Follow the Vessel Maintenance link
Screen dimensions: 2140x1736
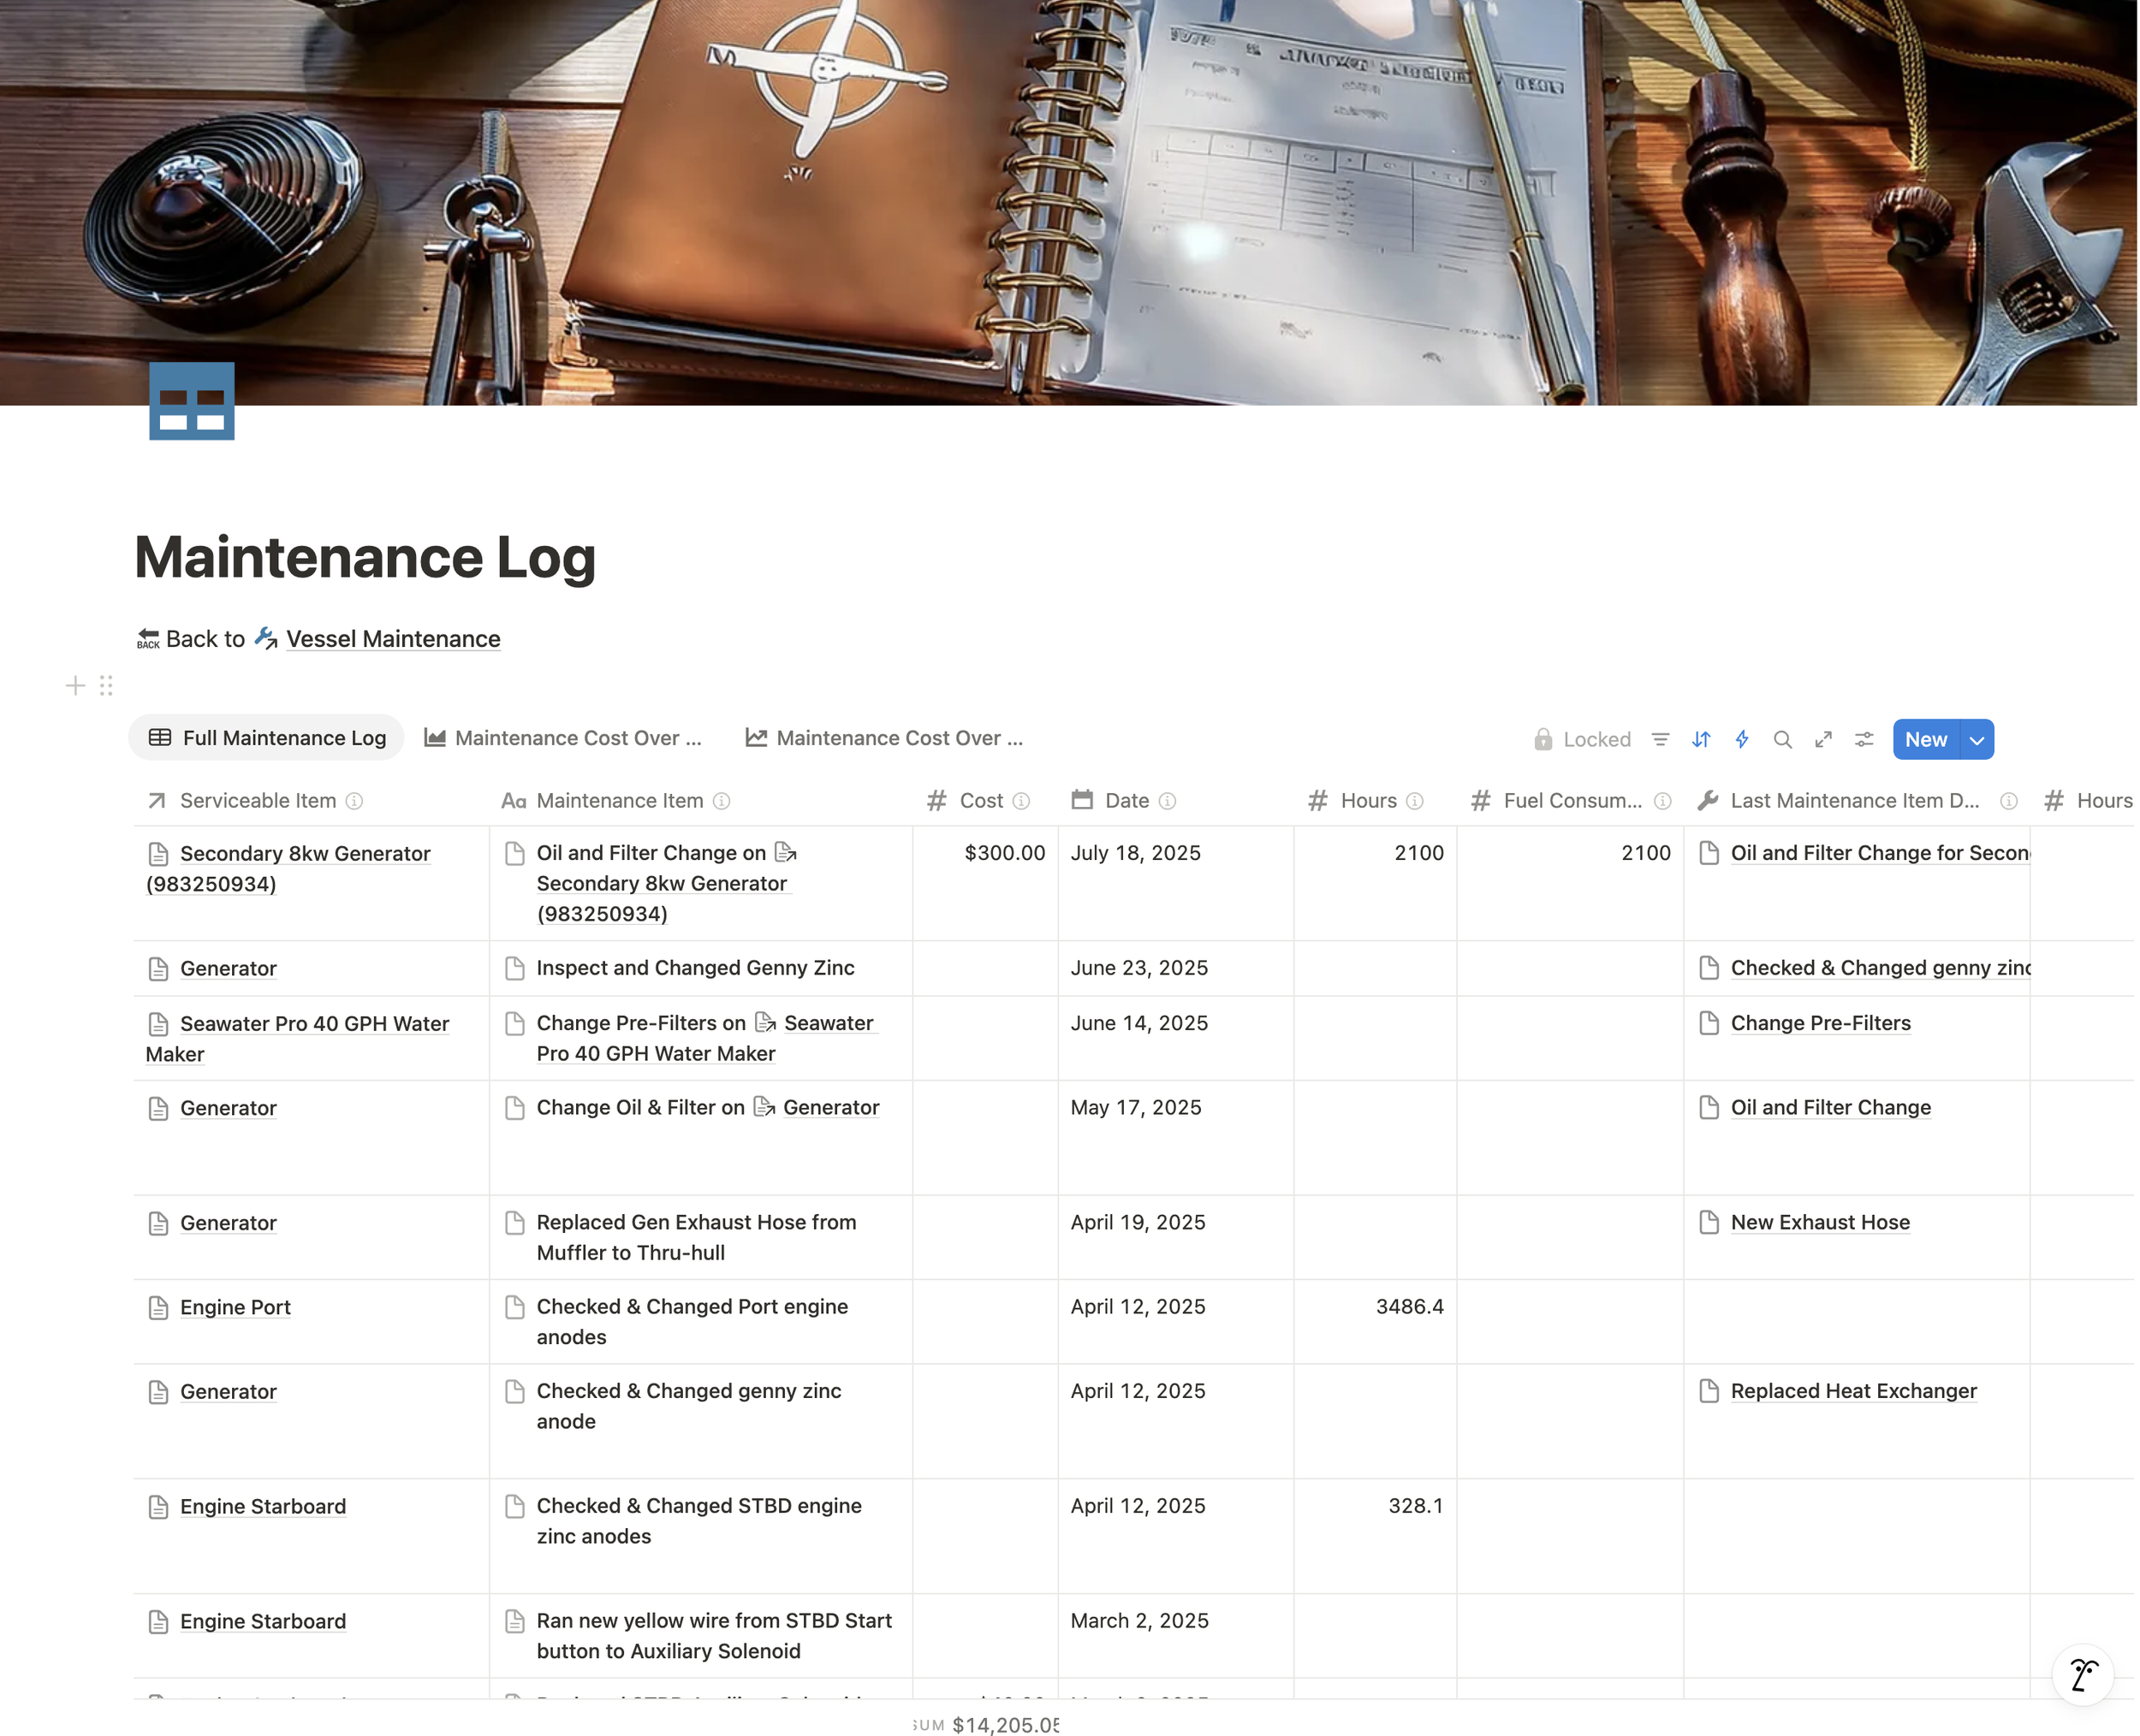392,639
